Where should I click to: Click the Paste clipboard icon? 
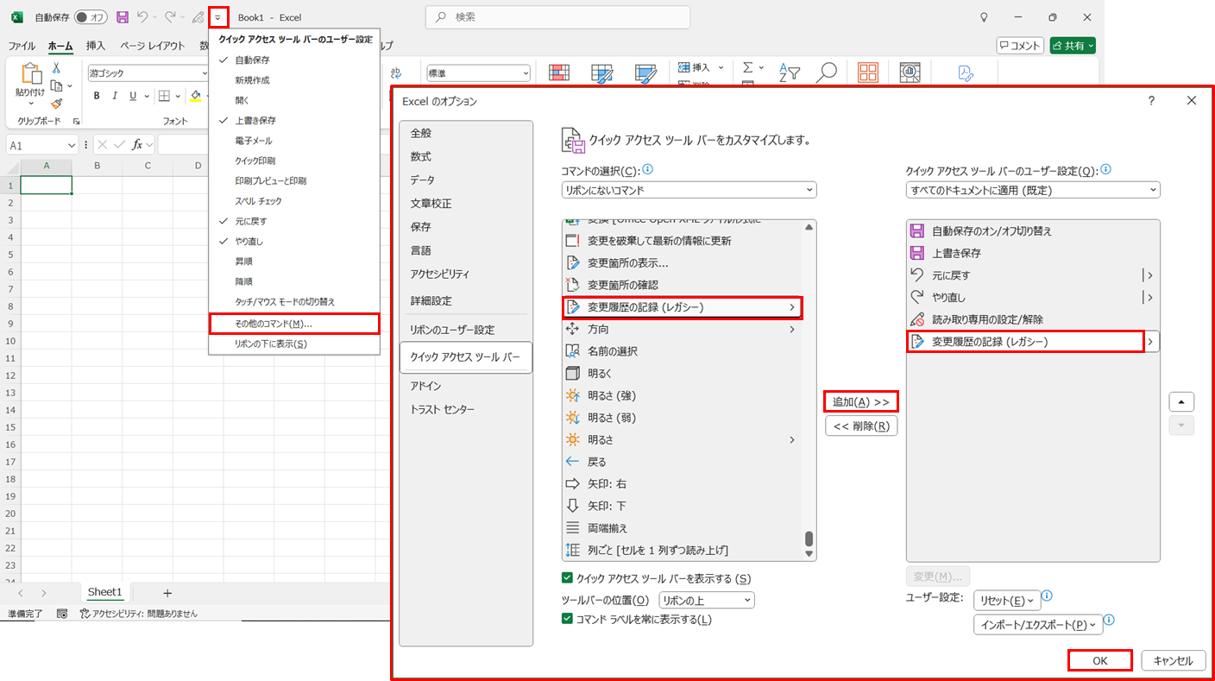[30, 74]
